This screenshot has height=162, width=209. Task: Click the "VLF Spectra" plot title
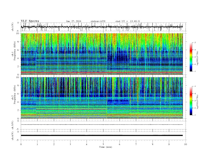(x=30, y=21)
